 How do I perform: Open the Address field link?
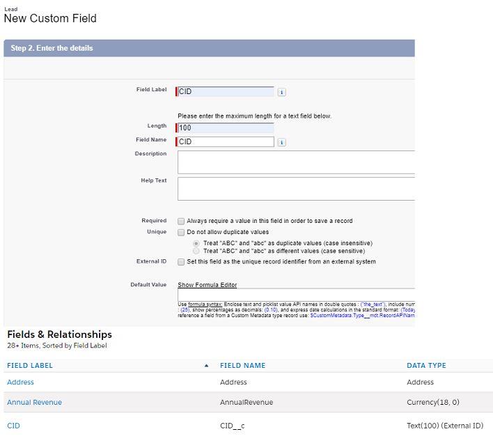click(x=20, y=382)
